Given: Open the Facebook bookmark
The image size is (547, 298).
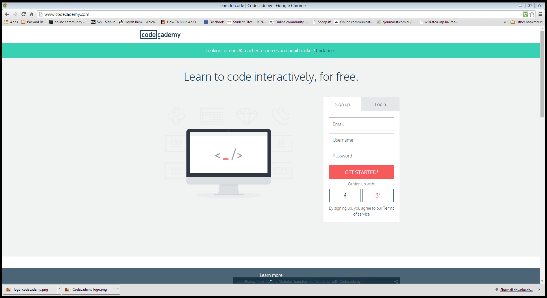Looking at the screenshot, I should tap(214, 22).
